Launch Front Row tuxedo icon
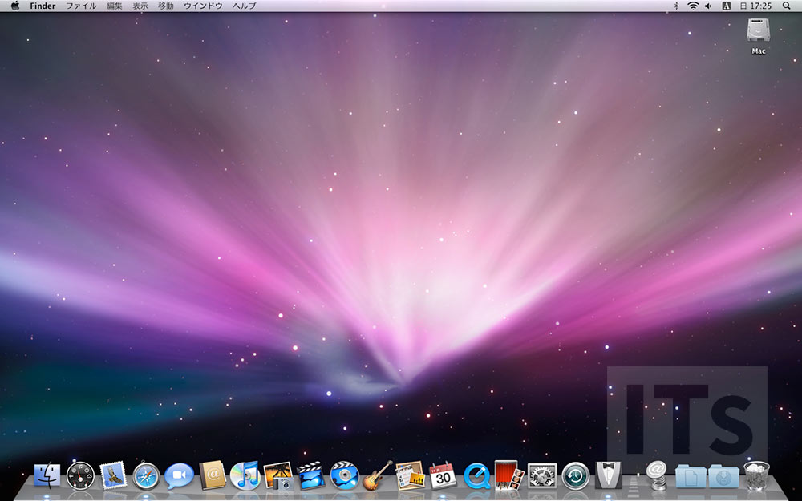802x501 pixels. tap(607, 477)
